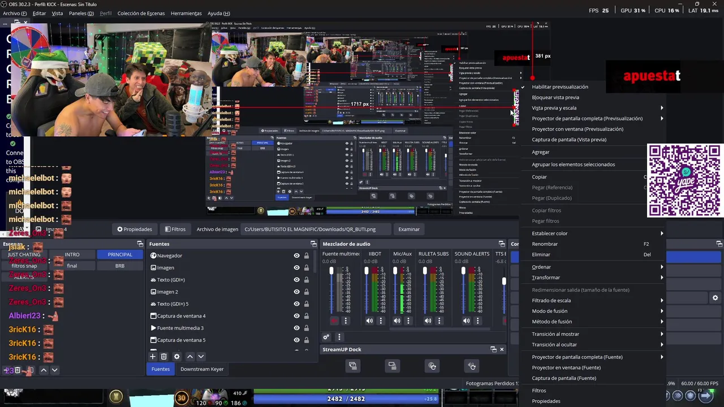Close the StreamUP Dock panel
724x407 pixels.
pyautogui.click(x=502, y=349)
